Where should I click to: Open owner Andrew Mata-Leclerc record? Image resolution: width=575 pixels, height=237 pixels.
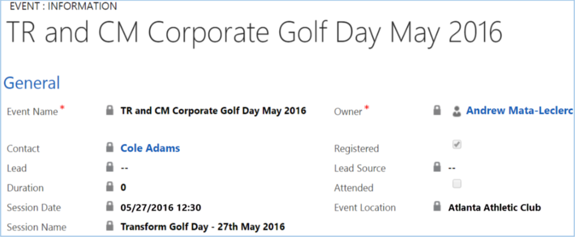(520, 110)
